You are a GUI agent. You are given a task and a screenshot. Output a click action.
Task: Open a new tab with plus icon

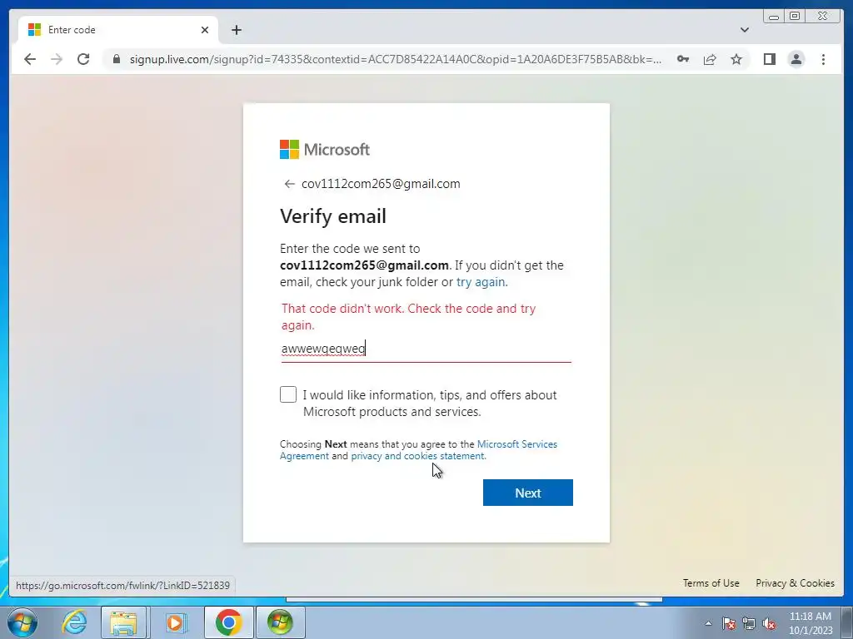tap(236, 30)
